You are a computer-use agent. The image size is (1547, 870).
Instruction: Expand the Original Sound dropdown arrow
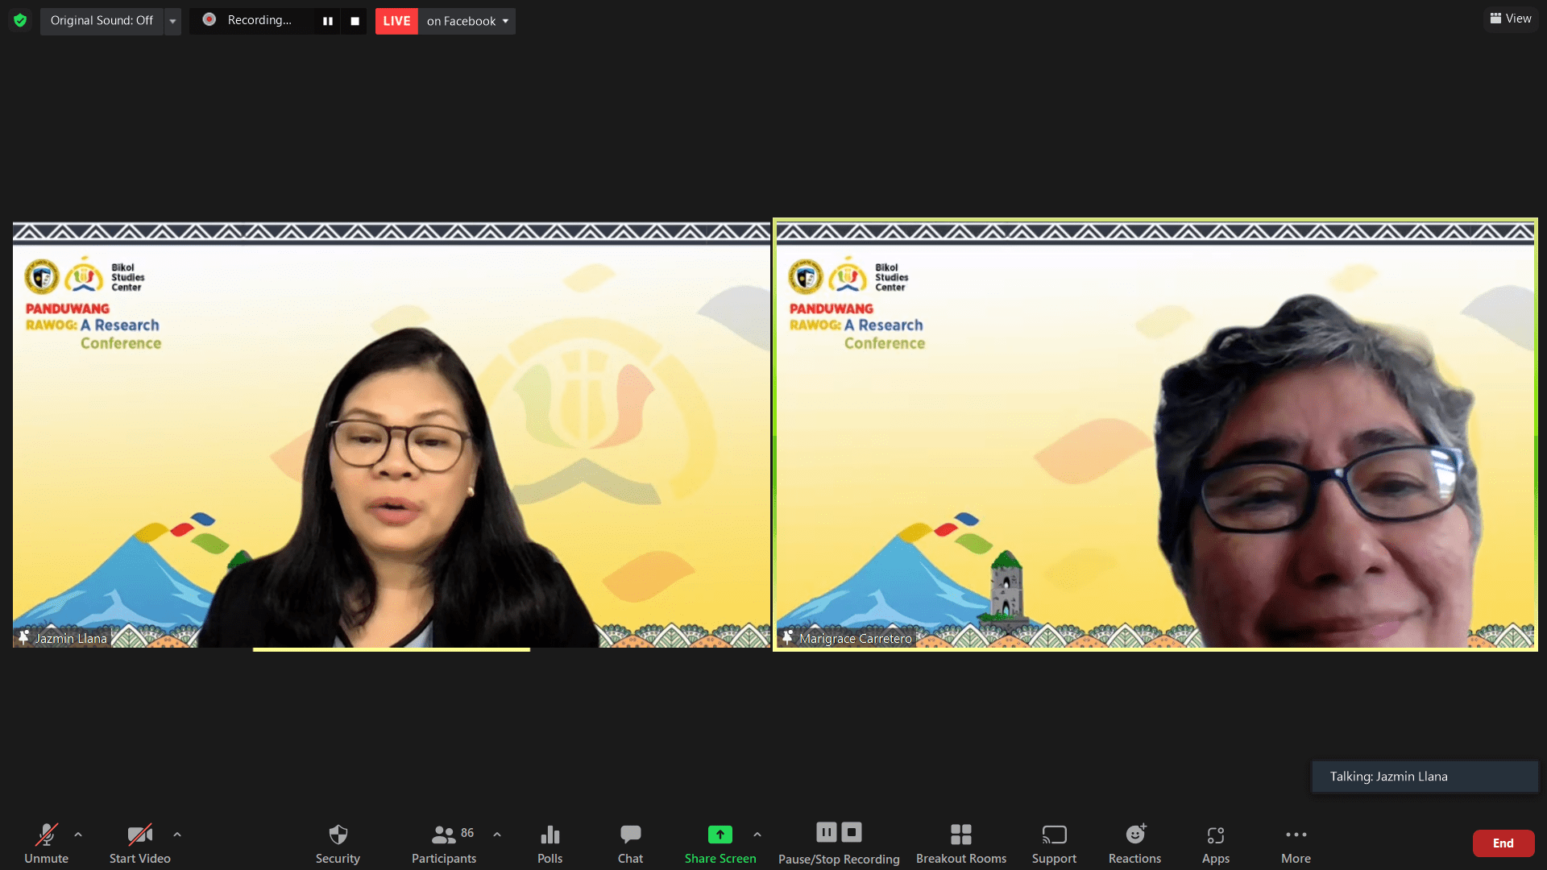pyautogui.click(x=172, y=21)
